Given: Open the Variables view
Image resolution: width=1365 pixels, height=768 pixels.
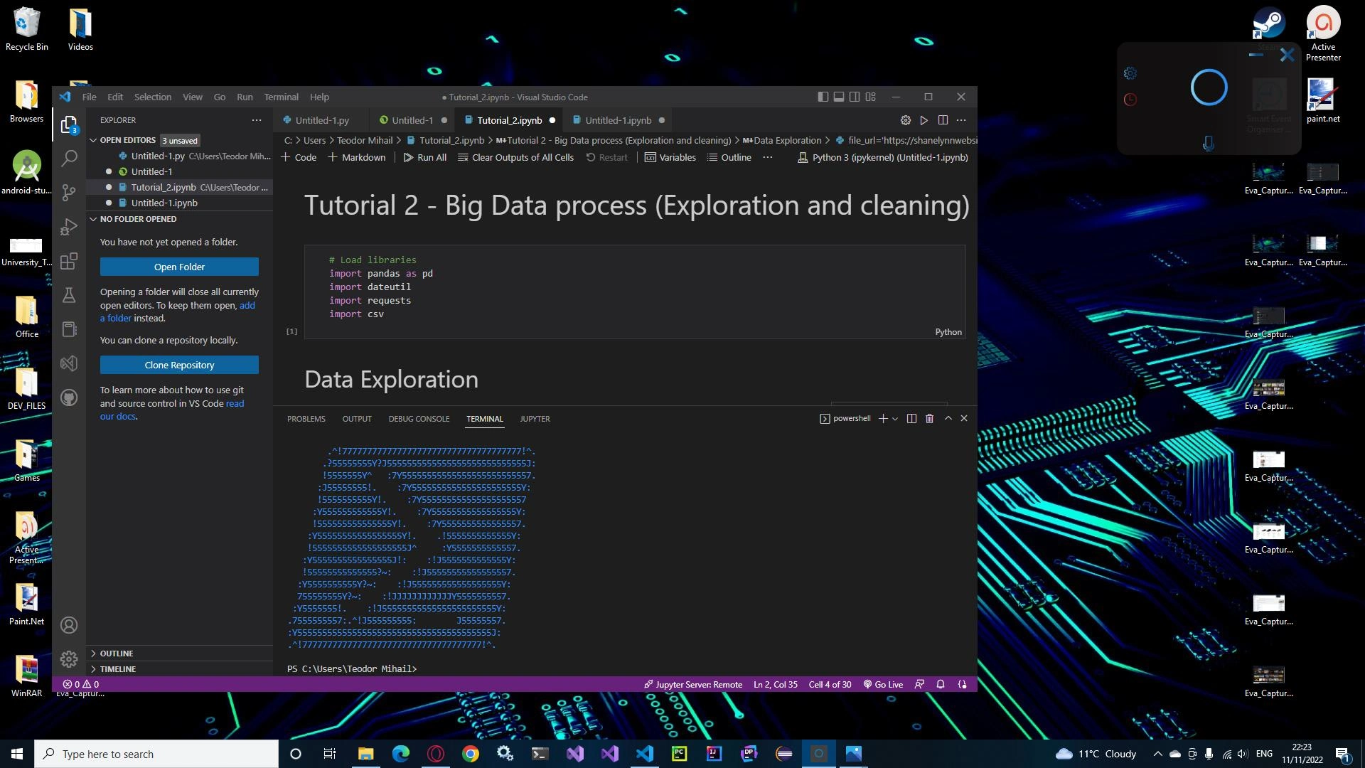Looking at the screenshot, I should [x=670, y=157].
